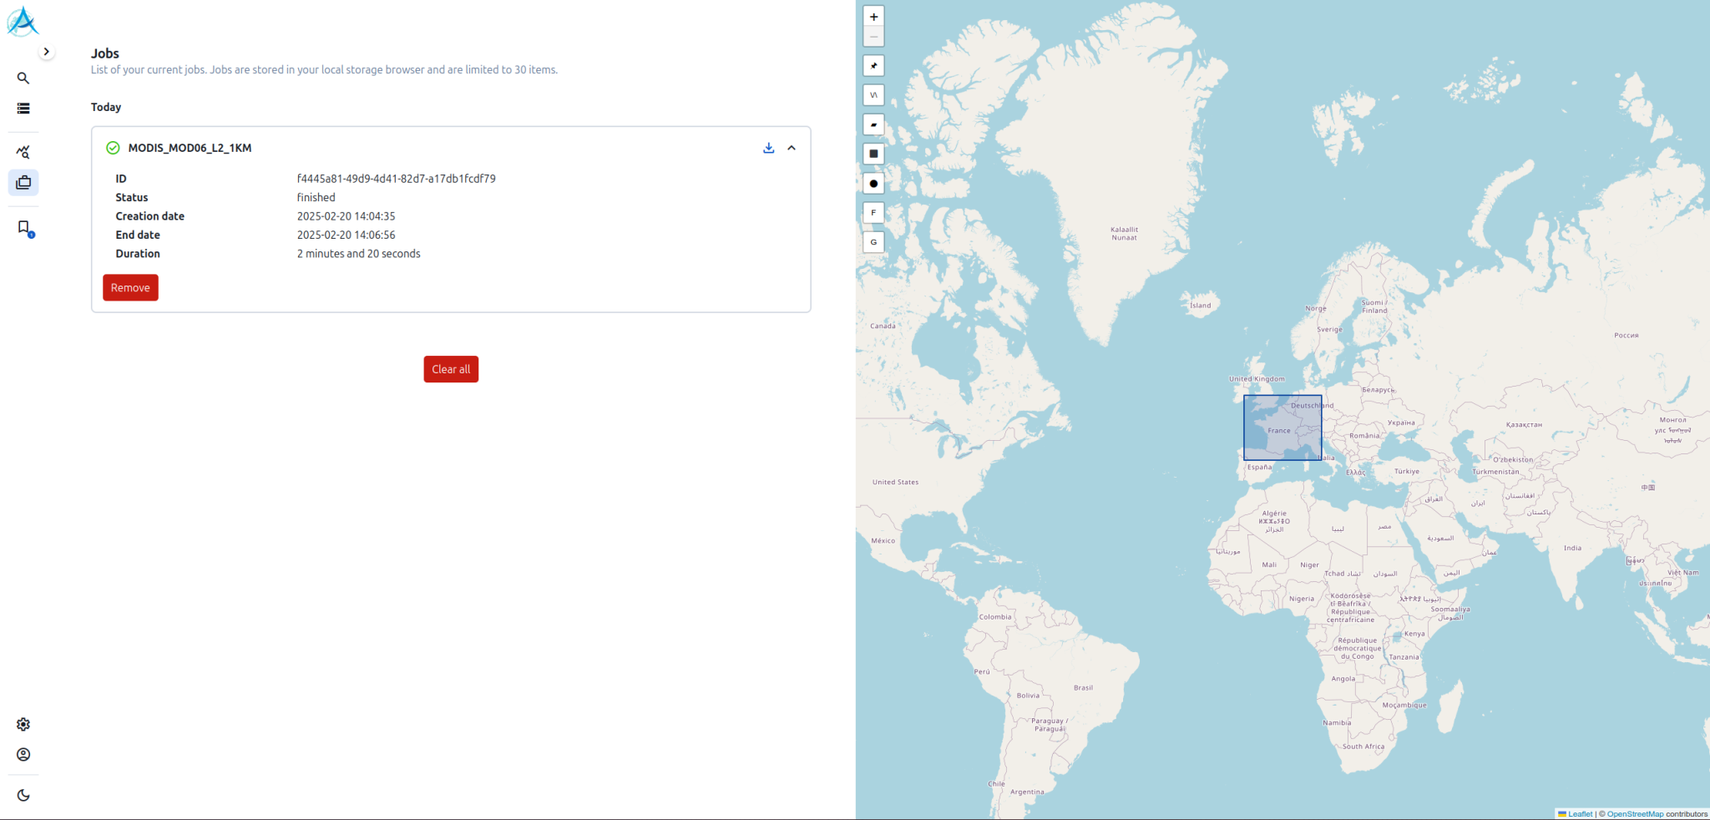The height and width of the screenshot is (820, 1710).
Task: Remove the finished job
Action: [x=130, y=287]
